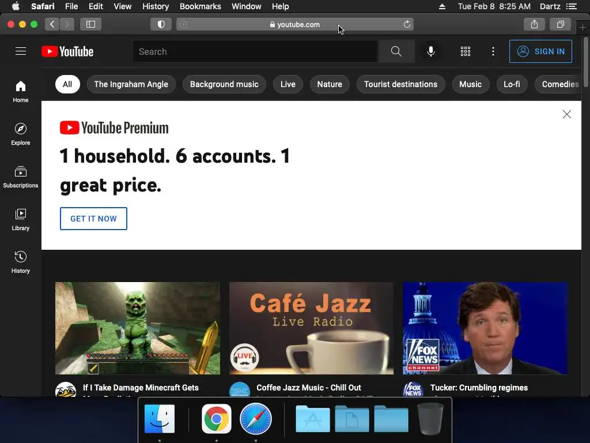Go to Home in the sidebar
The image size is (590, 443).
pos(21,92)
